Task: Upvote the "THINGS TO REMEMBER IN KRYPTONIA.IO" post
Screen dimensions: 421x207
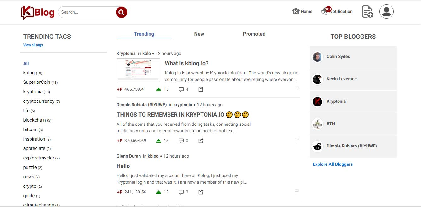Action: click(159, 141)
